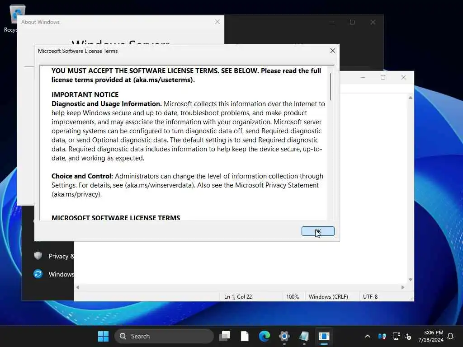Switch to the Notepad taskbar icon

304,336
